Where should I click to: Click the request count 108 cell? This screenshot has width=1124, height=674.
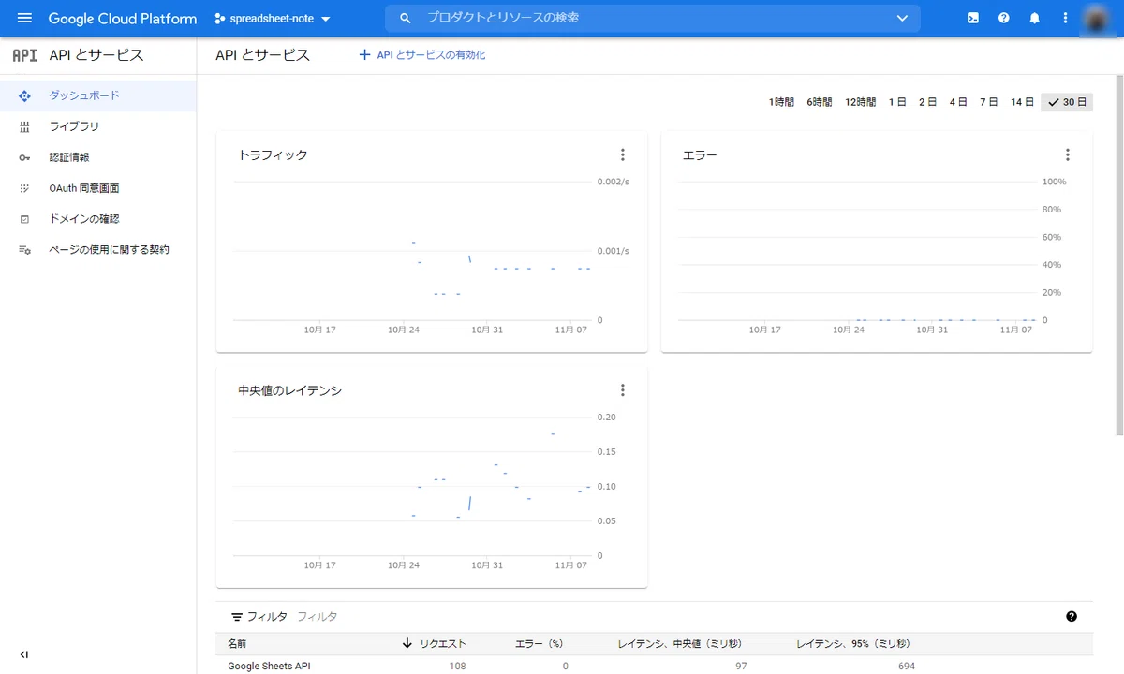click(x=457, y=666)
